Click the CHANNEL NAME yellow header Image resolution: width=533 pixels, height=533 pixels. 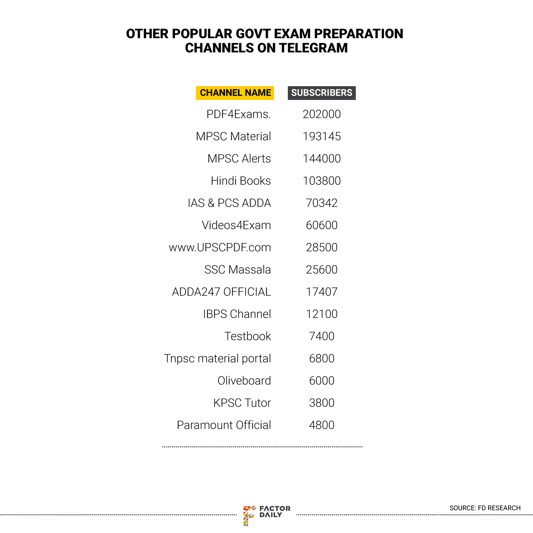235,93
